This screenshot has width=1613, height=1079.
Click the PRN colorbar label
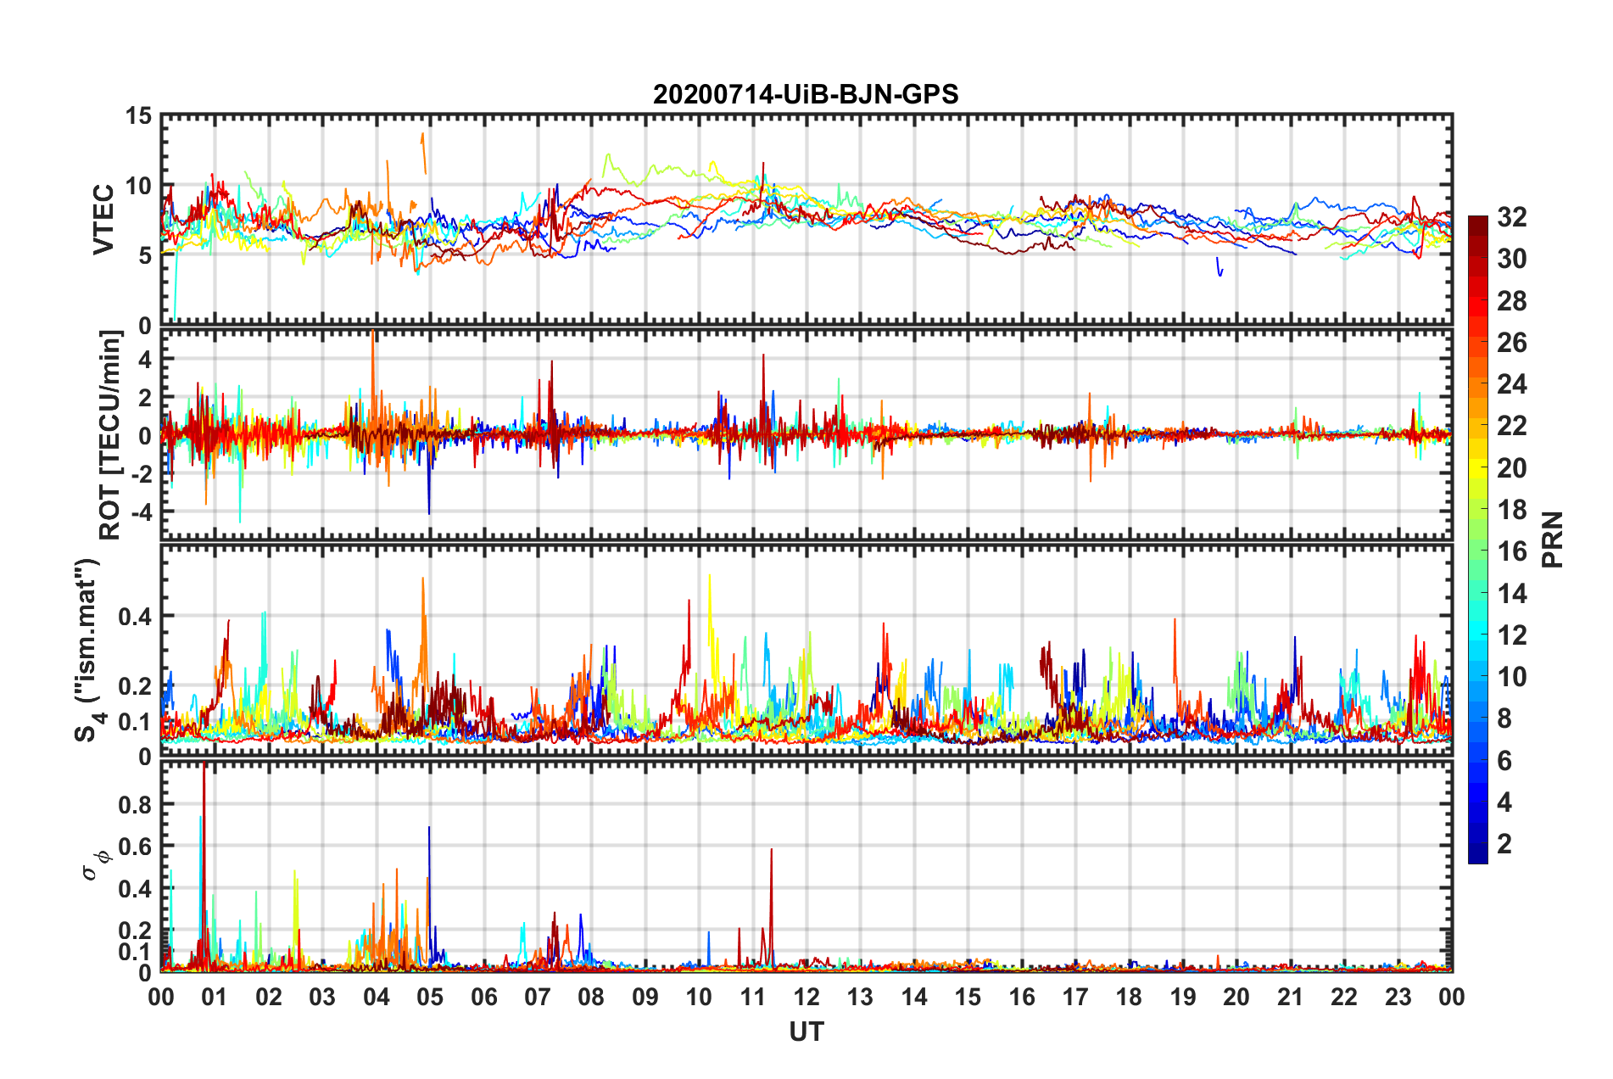point(1553,539)
